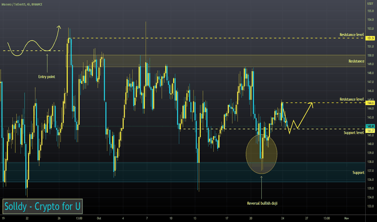
Task: Select the Reversal bullish doji annotation text
Action: [x=262, y=203]
